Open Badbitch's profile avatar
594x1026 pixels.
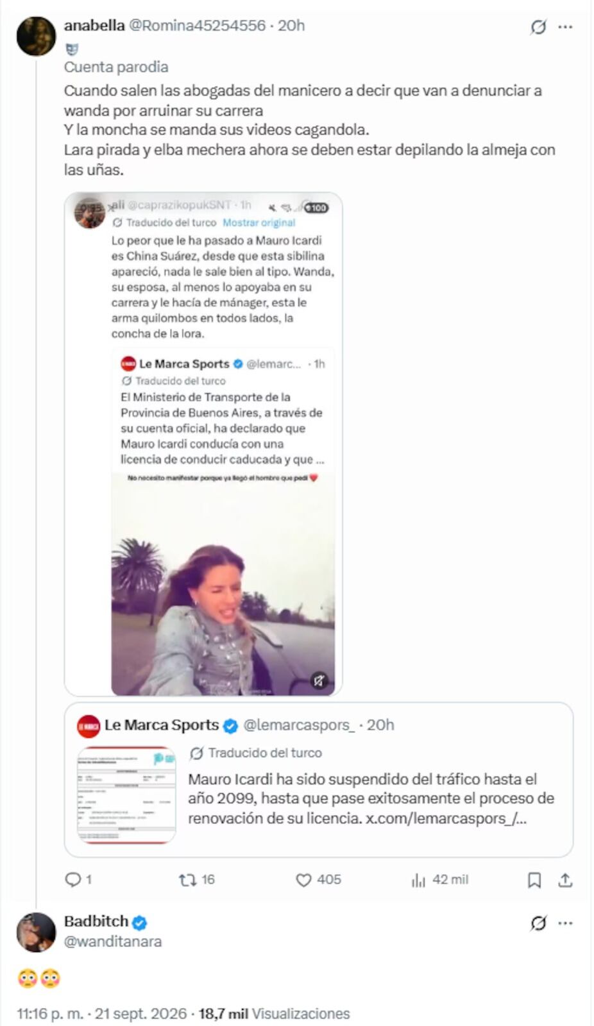pos(36,932)
